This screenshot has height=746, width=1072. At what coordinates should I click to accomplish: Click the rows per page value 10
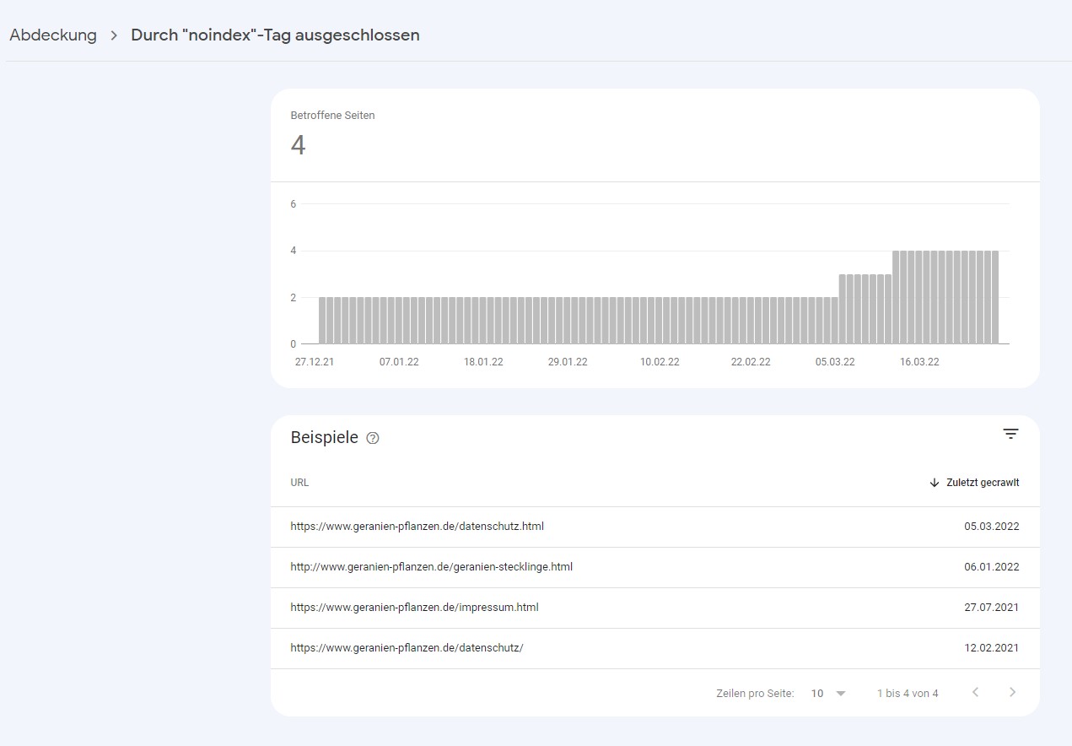[816, 694]
